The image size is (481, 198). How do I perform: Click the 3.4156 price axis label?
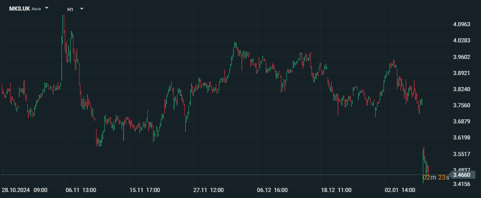tap(462, 184)
